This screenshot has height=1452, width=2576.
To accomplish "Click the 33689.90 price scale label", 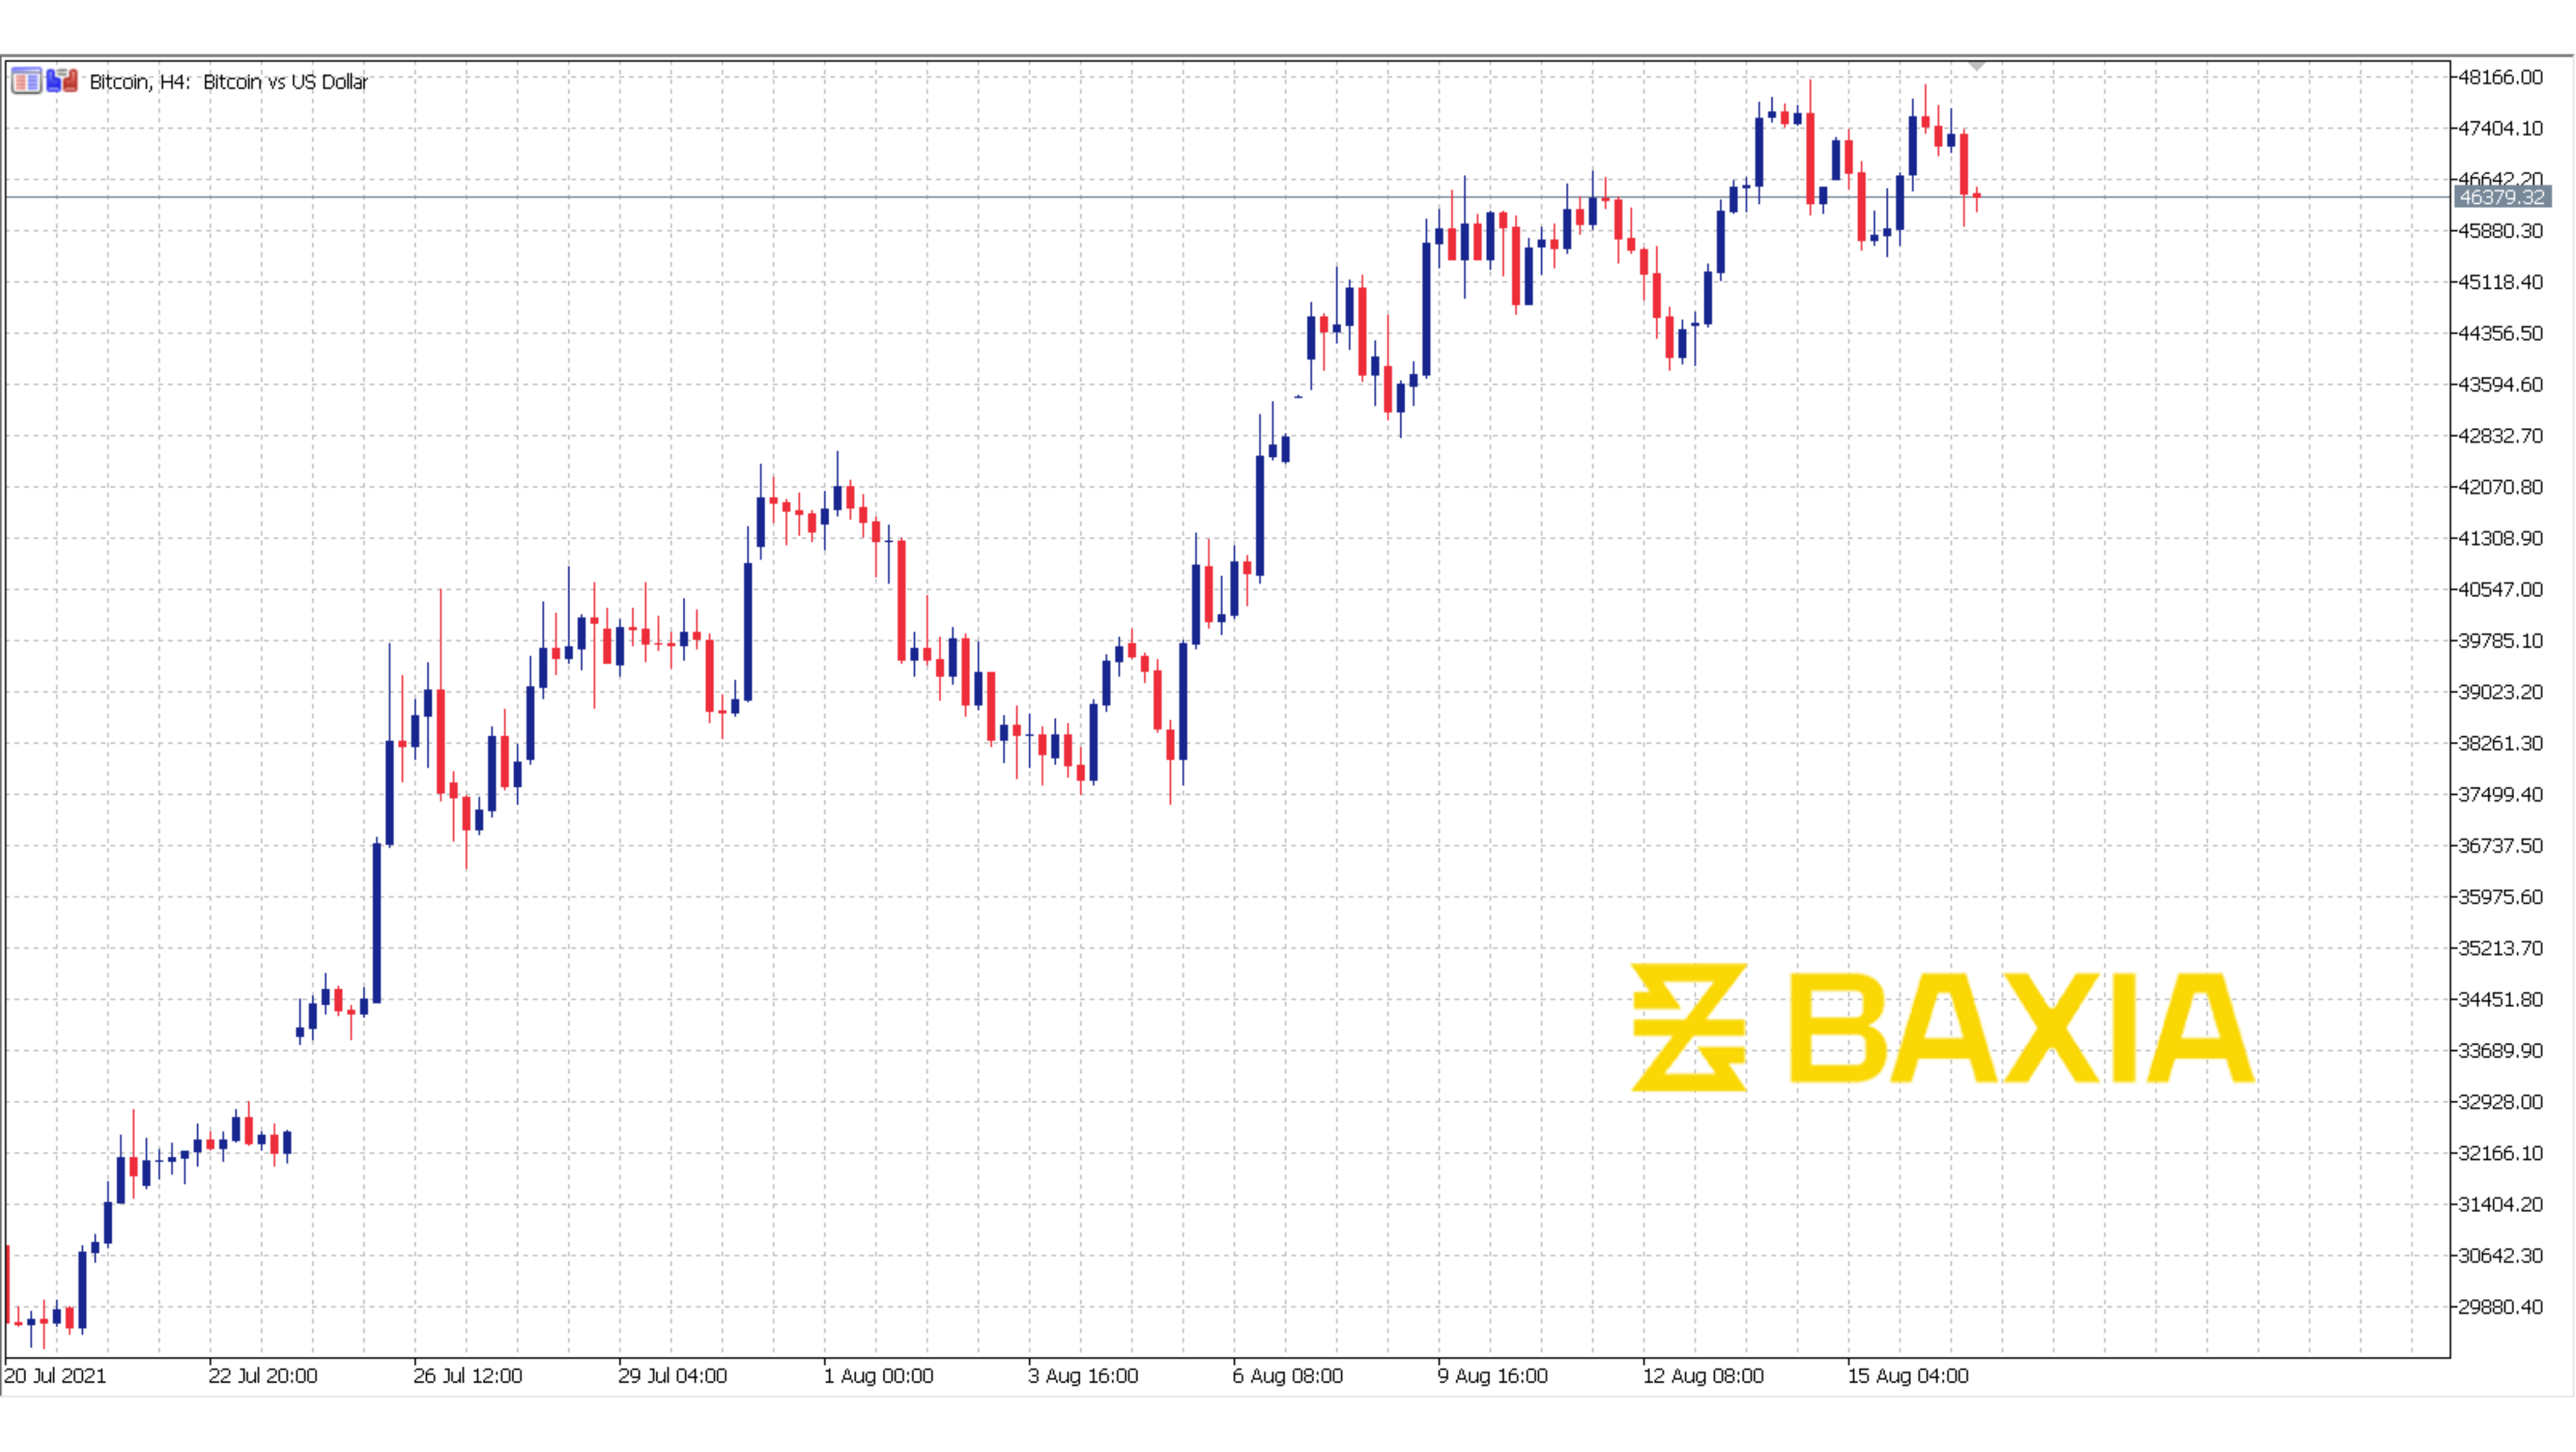I will pyautogui.click(x=2500, y=1051).
